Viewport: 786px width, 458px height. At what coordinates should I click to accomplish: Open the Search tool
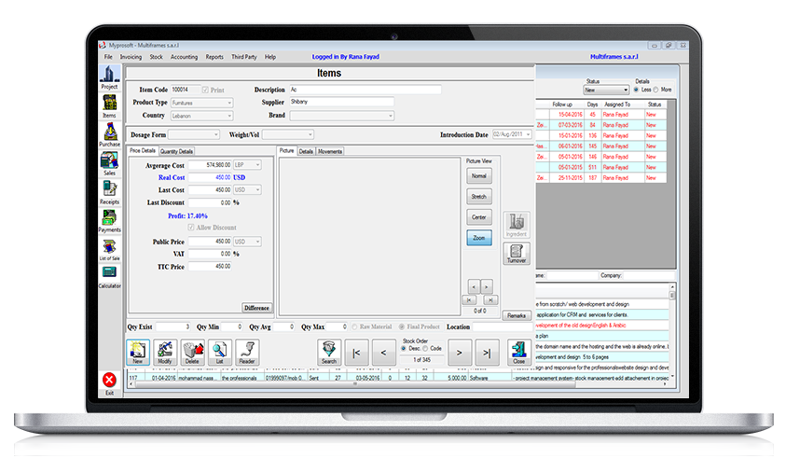coord(328,352)
